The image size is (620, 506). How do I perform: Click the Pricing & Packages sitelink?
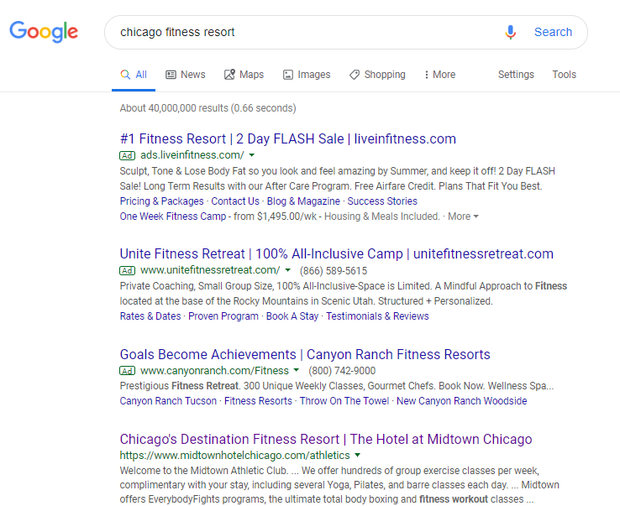click(x=162, y=201)
